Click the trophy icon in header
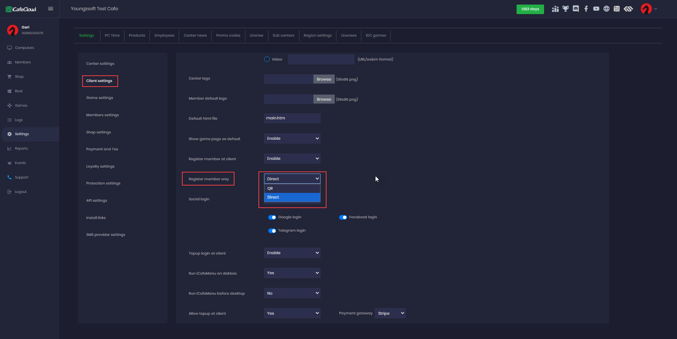Screen dimensions: 677x339 (566, 9)
